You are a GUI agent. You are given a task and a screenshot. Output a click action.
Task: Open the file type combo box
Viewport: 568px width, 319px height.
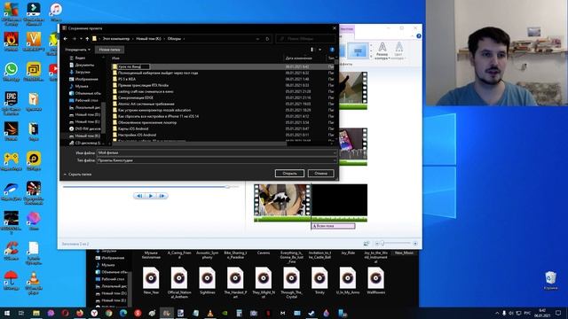pyautogui.click(x=217, y=160)
